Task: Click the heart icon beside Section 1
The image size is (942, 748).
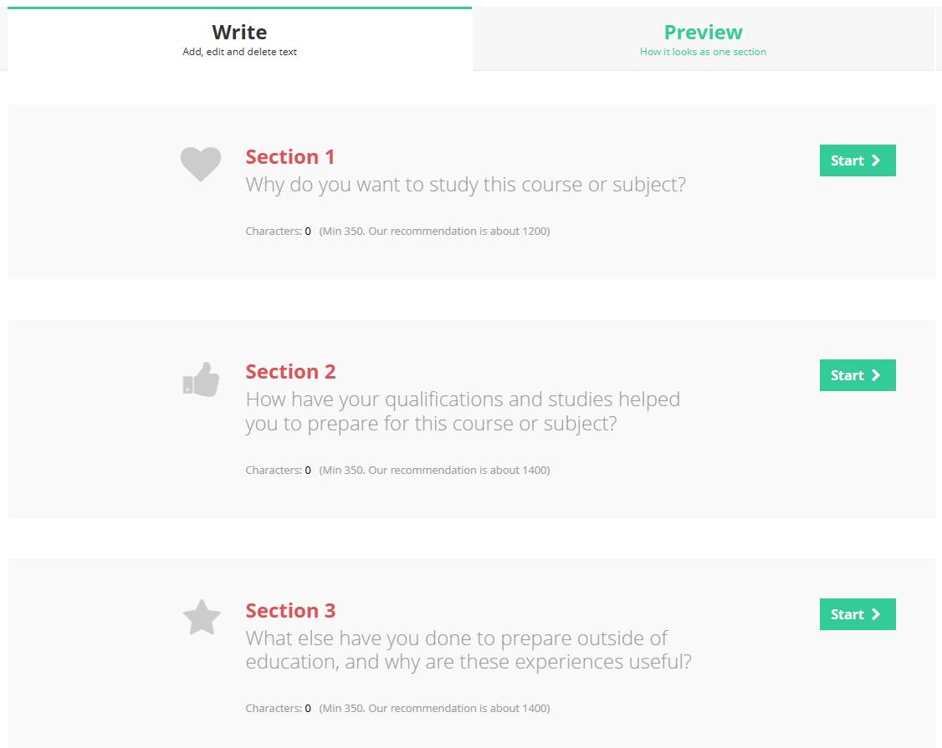Action: click(x=201, y=164)
